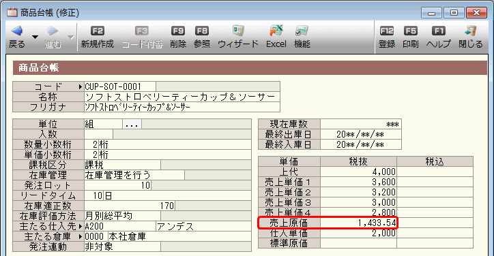Image resolution: width=494 pixels, height=256 pixels.
Task: Edit 売上単価3 value 3,000
Action: [x=358, y=202]
